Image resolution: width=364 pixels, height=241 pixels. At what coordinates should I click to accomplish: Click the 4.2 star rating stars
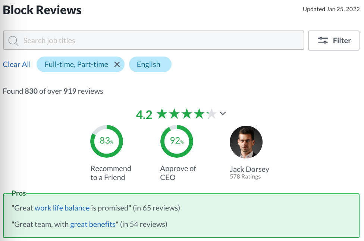click(x=186, y=114)
